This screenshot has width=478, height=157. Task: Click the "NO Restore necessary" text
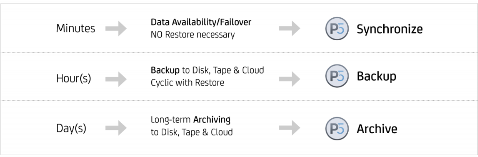[x=193, y=35]
